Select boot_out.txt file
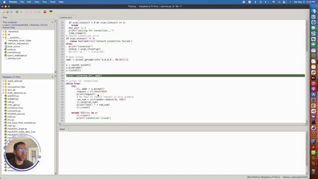Viewport: 318px width, 179px height. tap(14, 46)
